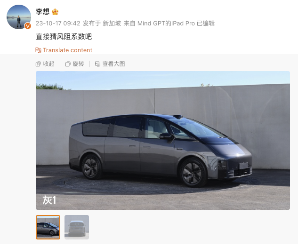Click the 查看大图 view-large icon
The height and width of the screenshot is (247, 298).
point(97,64)
